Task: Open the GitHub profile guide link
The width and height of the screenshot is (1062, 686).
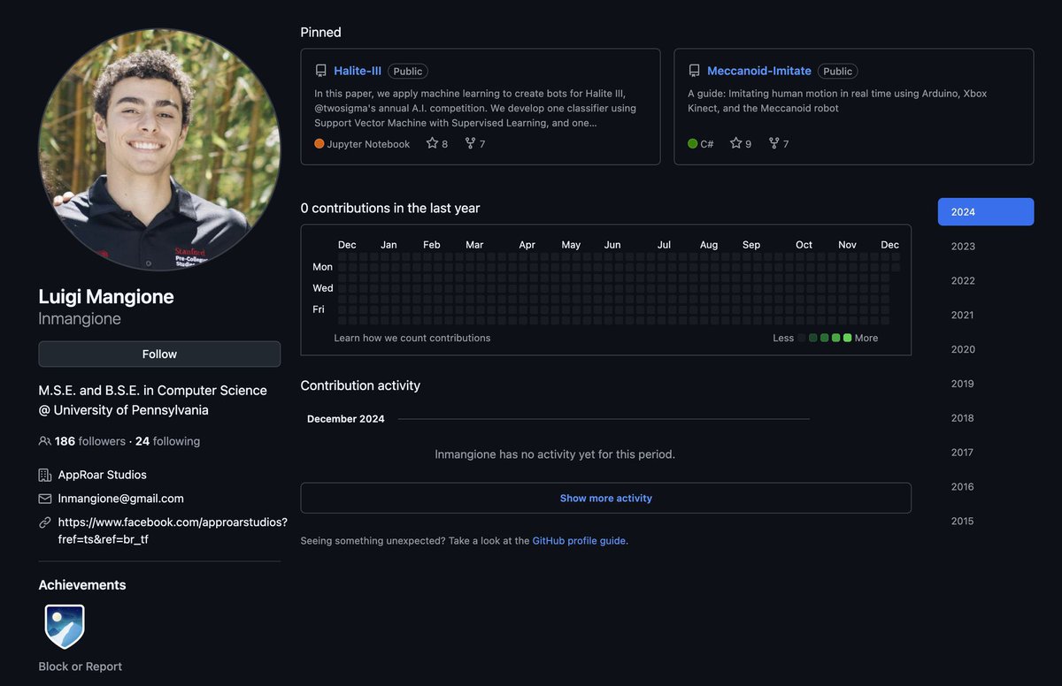Action: coord(580,541)
